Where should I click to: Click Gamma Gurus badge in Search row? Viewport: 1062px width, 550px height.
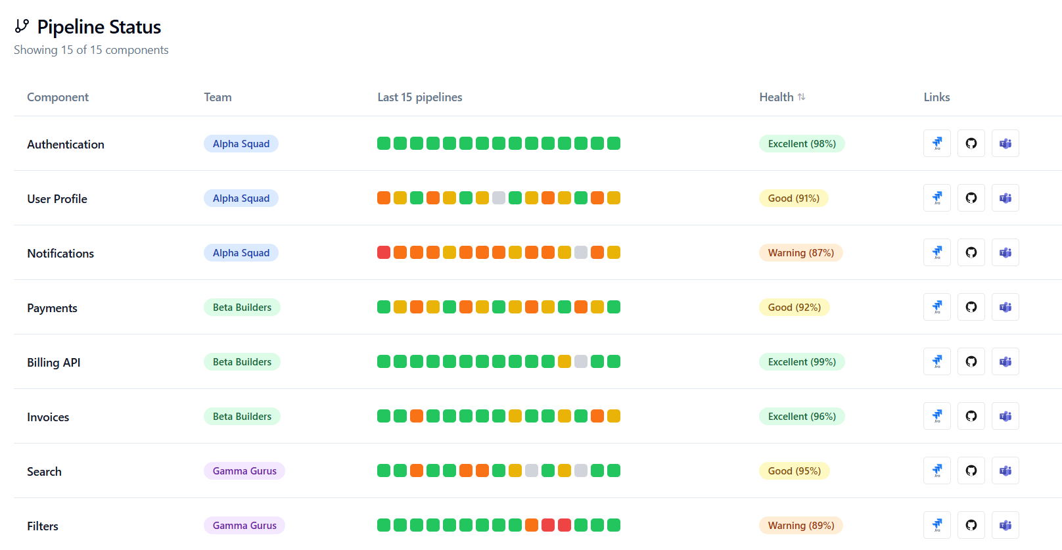tap(244, 470)
